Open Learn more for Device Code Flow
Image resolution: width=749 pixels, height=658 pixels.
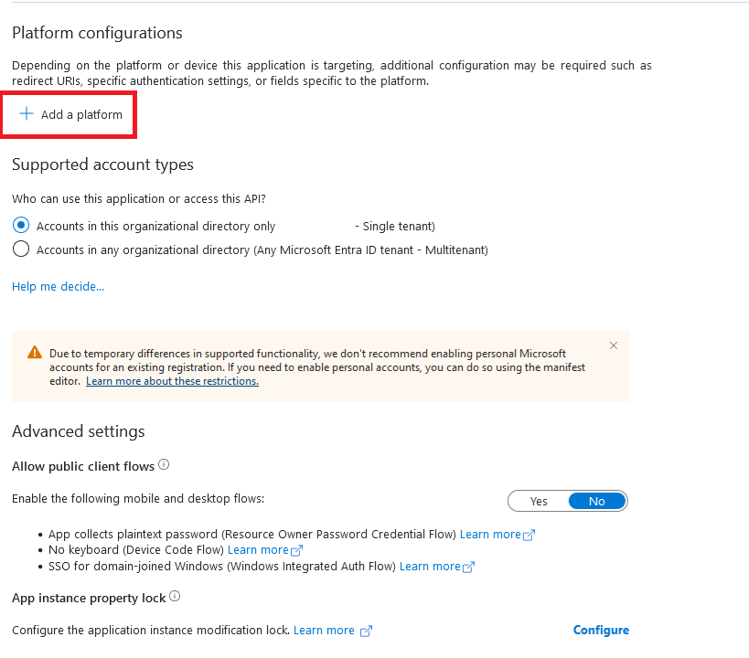point(258,550)
